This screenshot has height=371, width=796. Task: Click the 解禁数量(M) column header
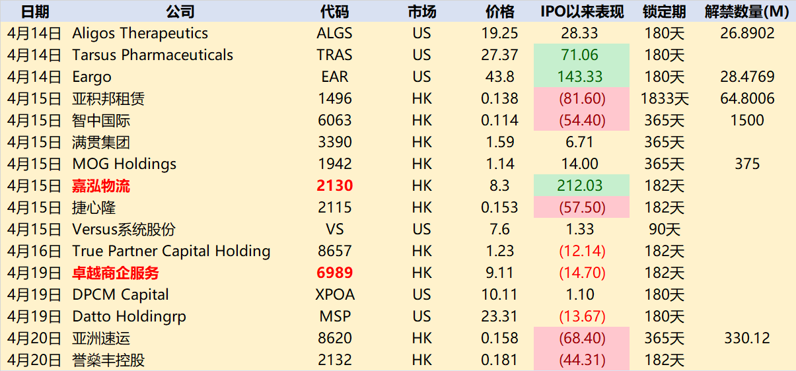(x=747, y=11)
